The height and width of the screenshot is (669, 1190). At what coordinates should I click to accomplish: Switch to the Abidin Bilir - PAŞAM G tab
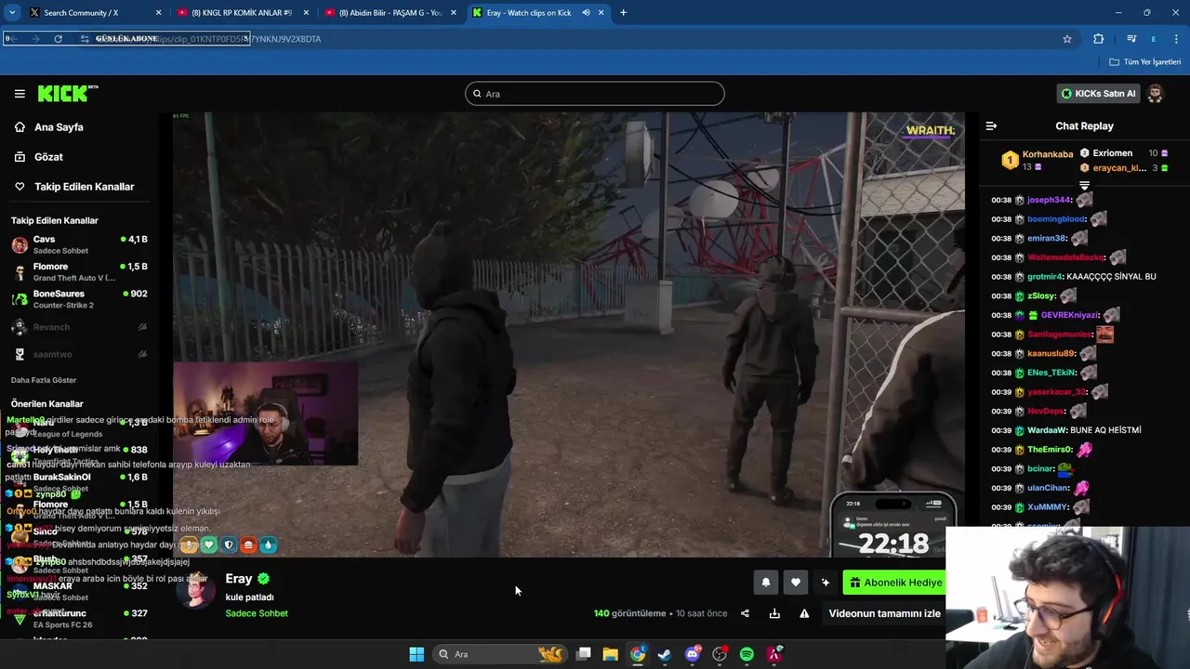(390, 13)
